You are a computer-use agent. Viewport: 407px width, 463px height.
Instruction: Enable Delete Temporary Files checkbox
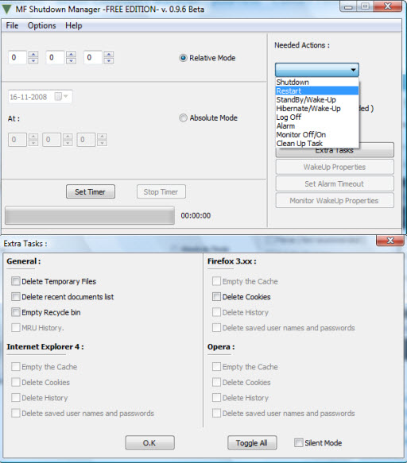16,281
